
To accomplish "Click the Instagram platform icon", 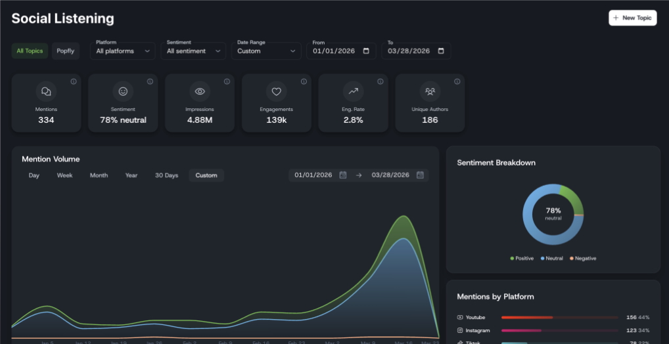I will click(460, 330).
